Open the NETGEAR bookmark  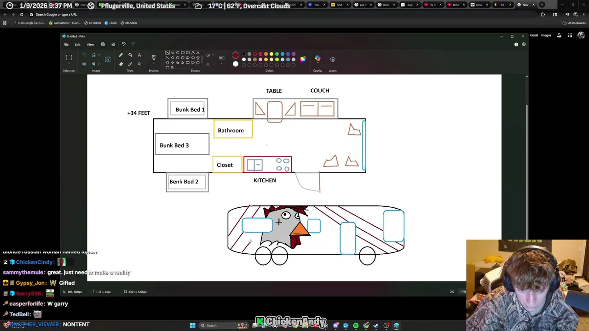coord(93,23)
